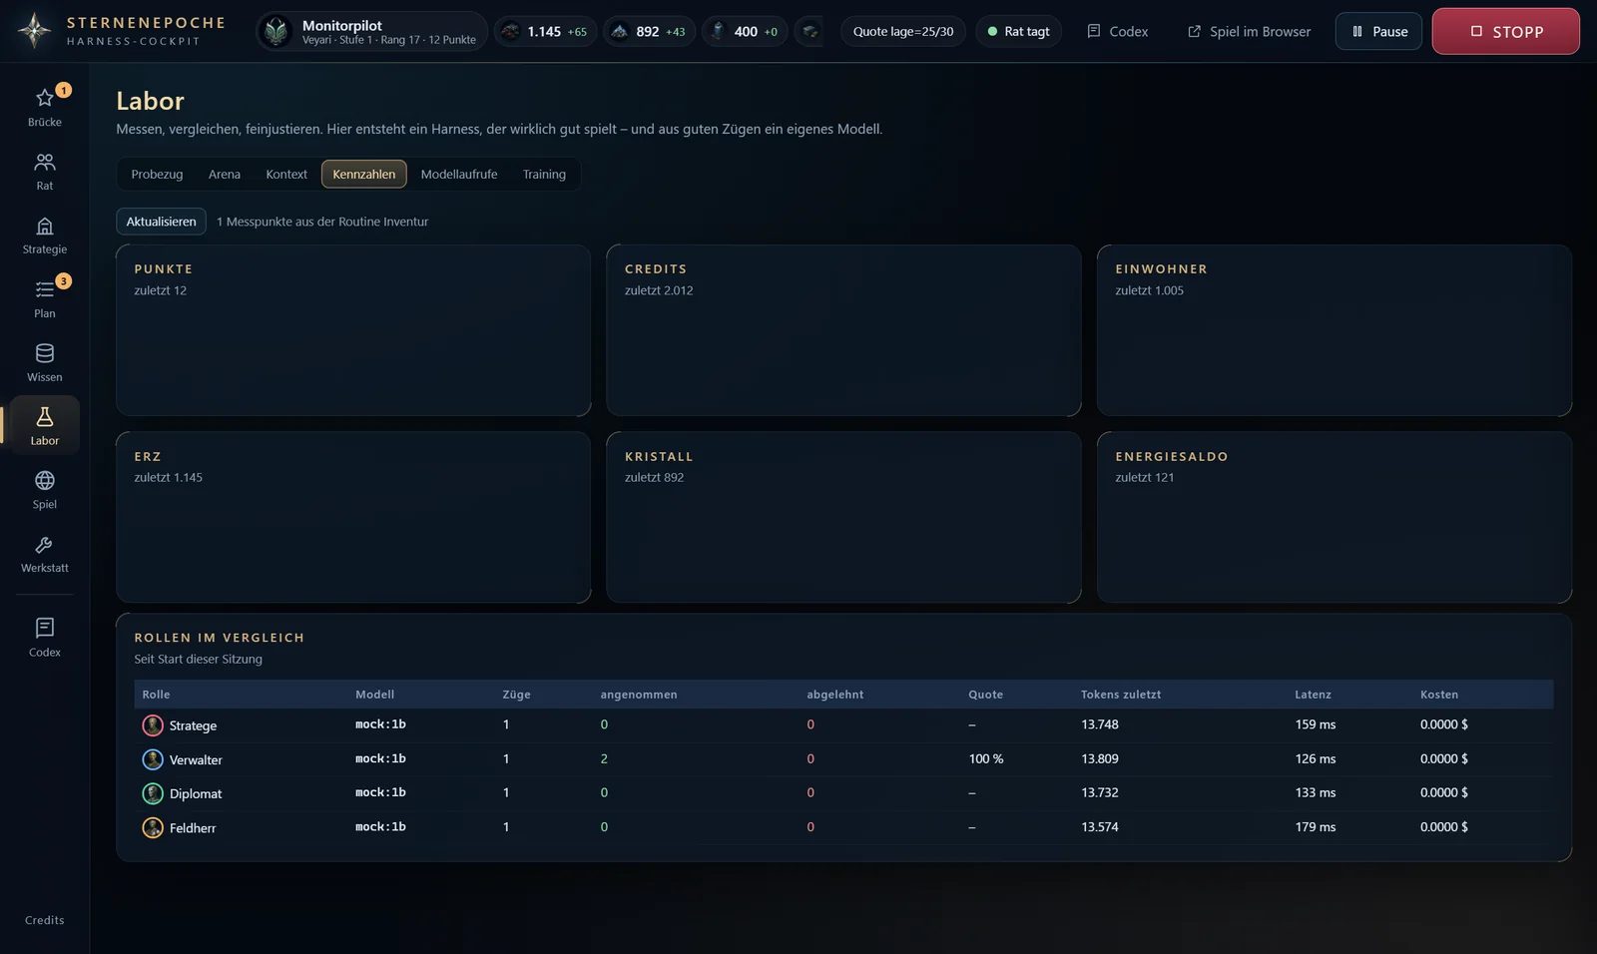Image resolution: width=1597 pixels, height=954 pixels.
Task: Click the Punkte metric card
Action: [x=353, y=330]
